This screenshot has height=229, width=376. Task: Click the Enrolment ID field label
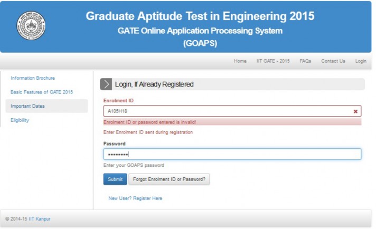coord(118,101)
